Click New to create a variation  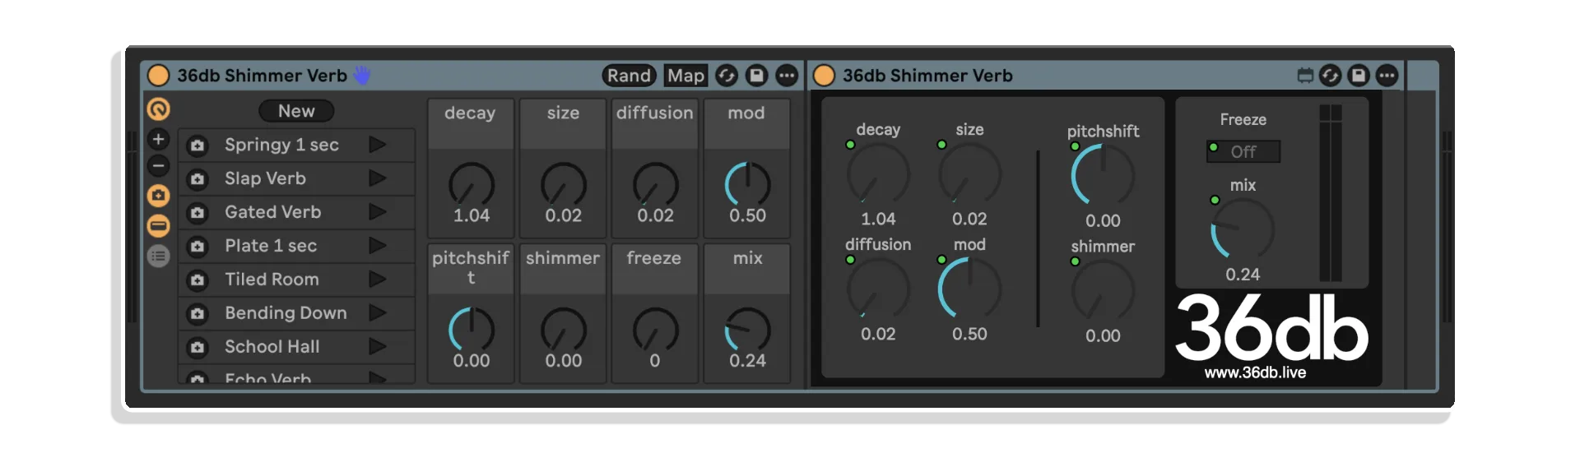pos(296,111)
